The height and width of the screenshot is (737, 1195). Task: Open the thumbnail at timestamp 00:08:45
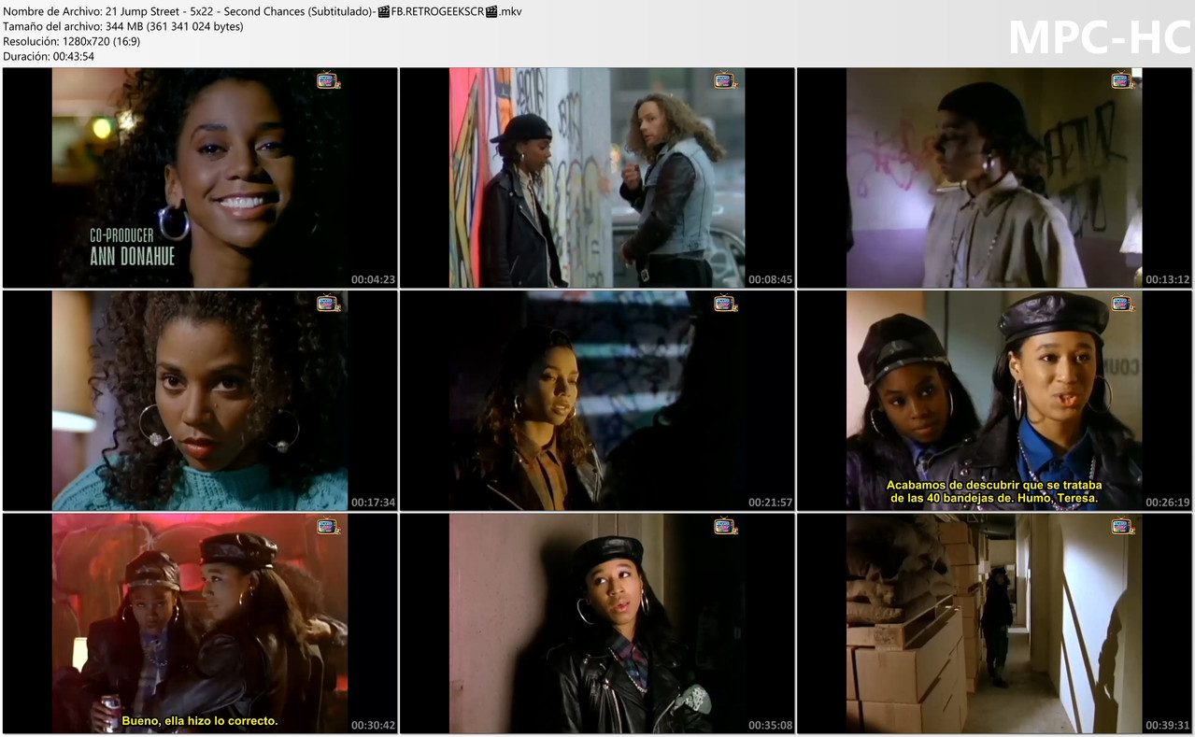[597, 177]
